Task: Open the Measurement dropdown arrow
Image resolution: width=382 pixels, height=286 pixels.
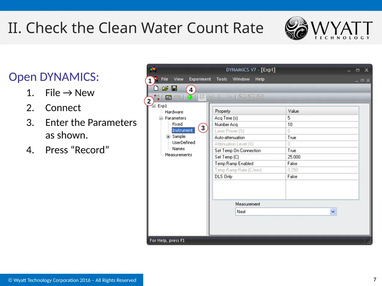Action: point(333,212)
